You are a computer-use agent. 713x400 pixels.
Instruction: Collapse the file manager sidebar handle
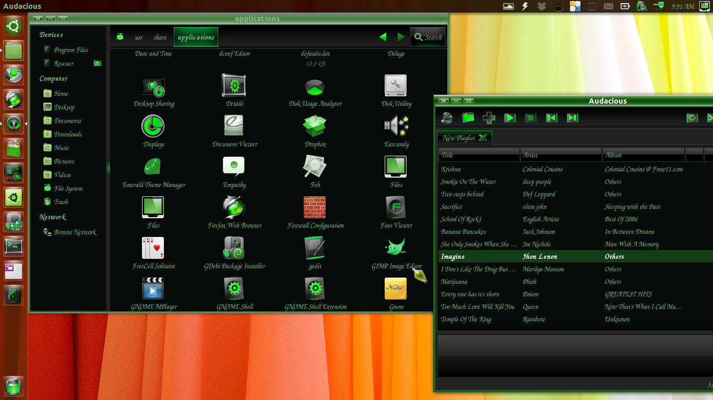(x=109, y=167)
